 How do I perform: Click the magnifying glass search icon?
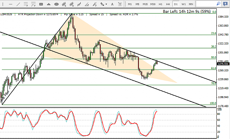(218, 4)
